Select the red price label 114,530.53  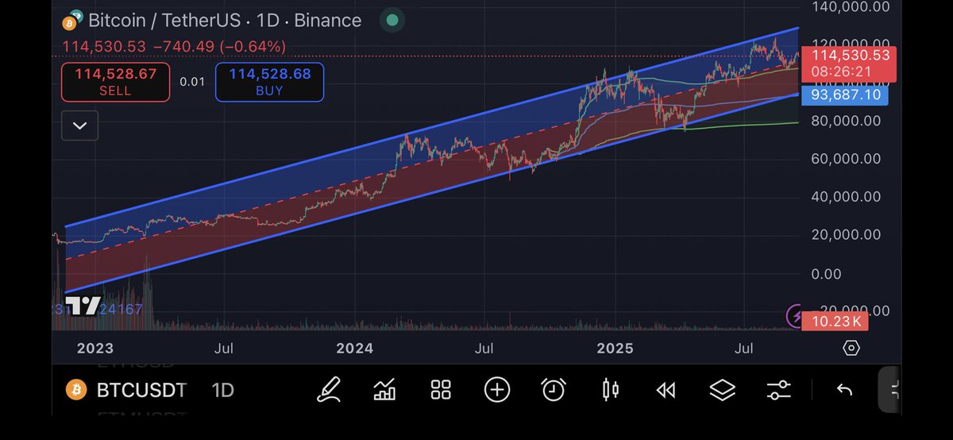(x=850, y=63)
